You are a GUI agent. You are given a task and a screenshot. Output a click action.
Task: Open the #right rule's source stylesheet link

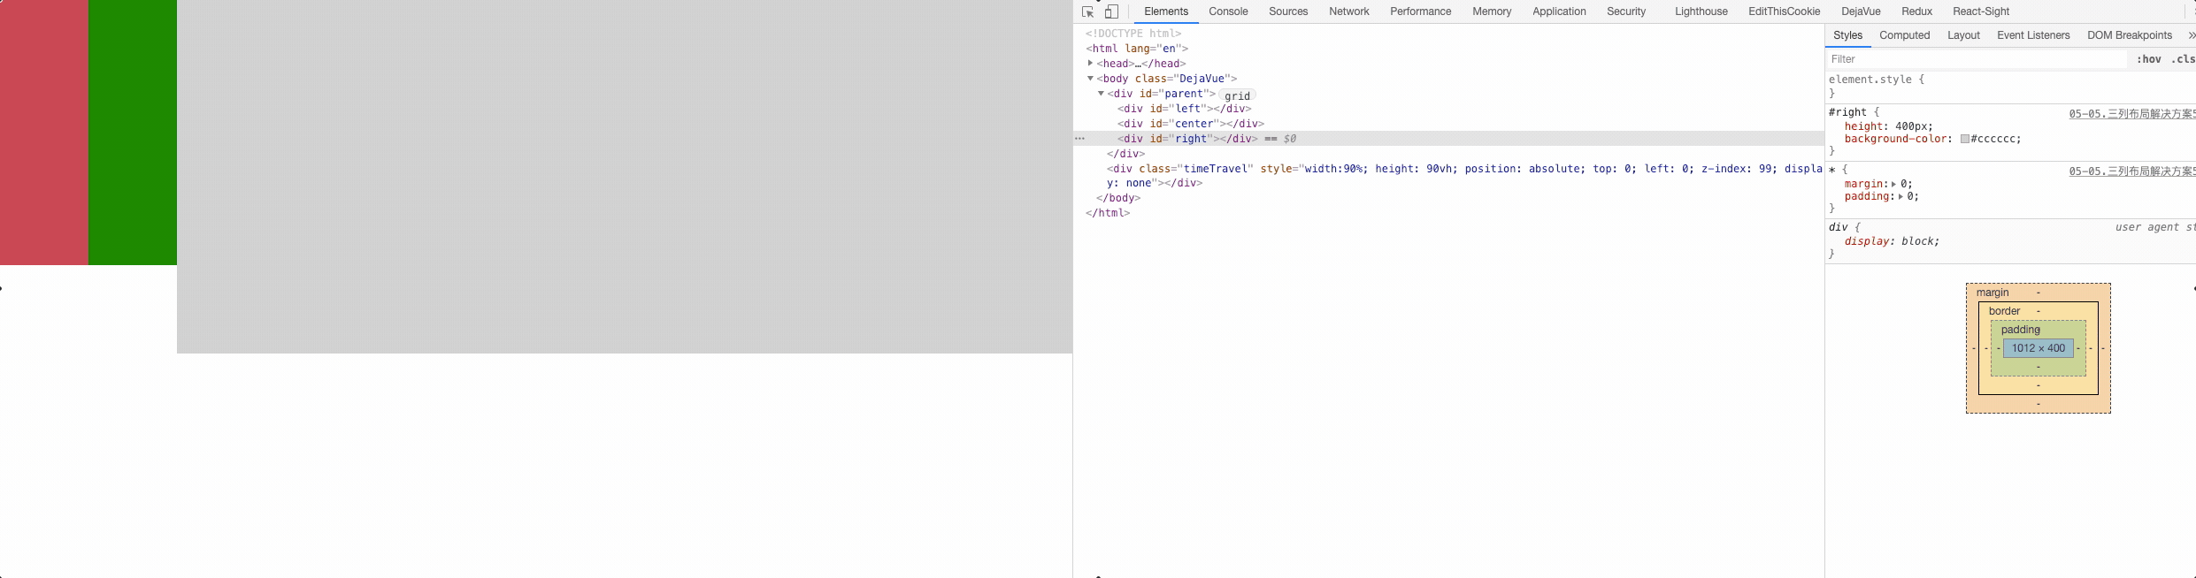tap(2131, 114)
